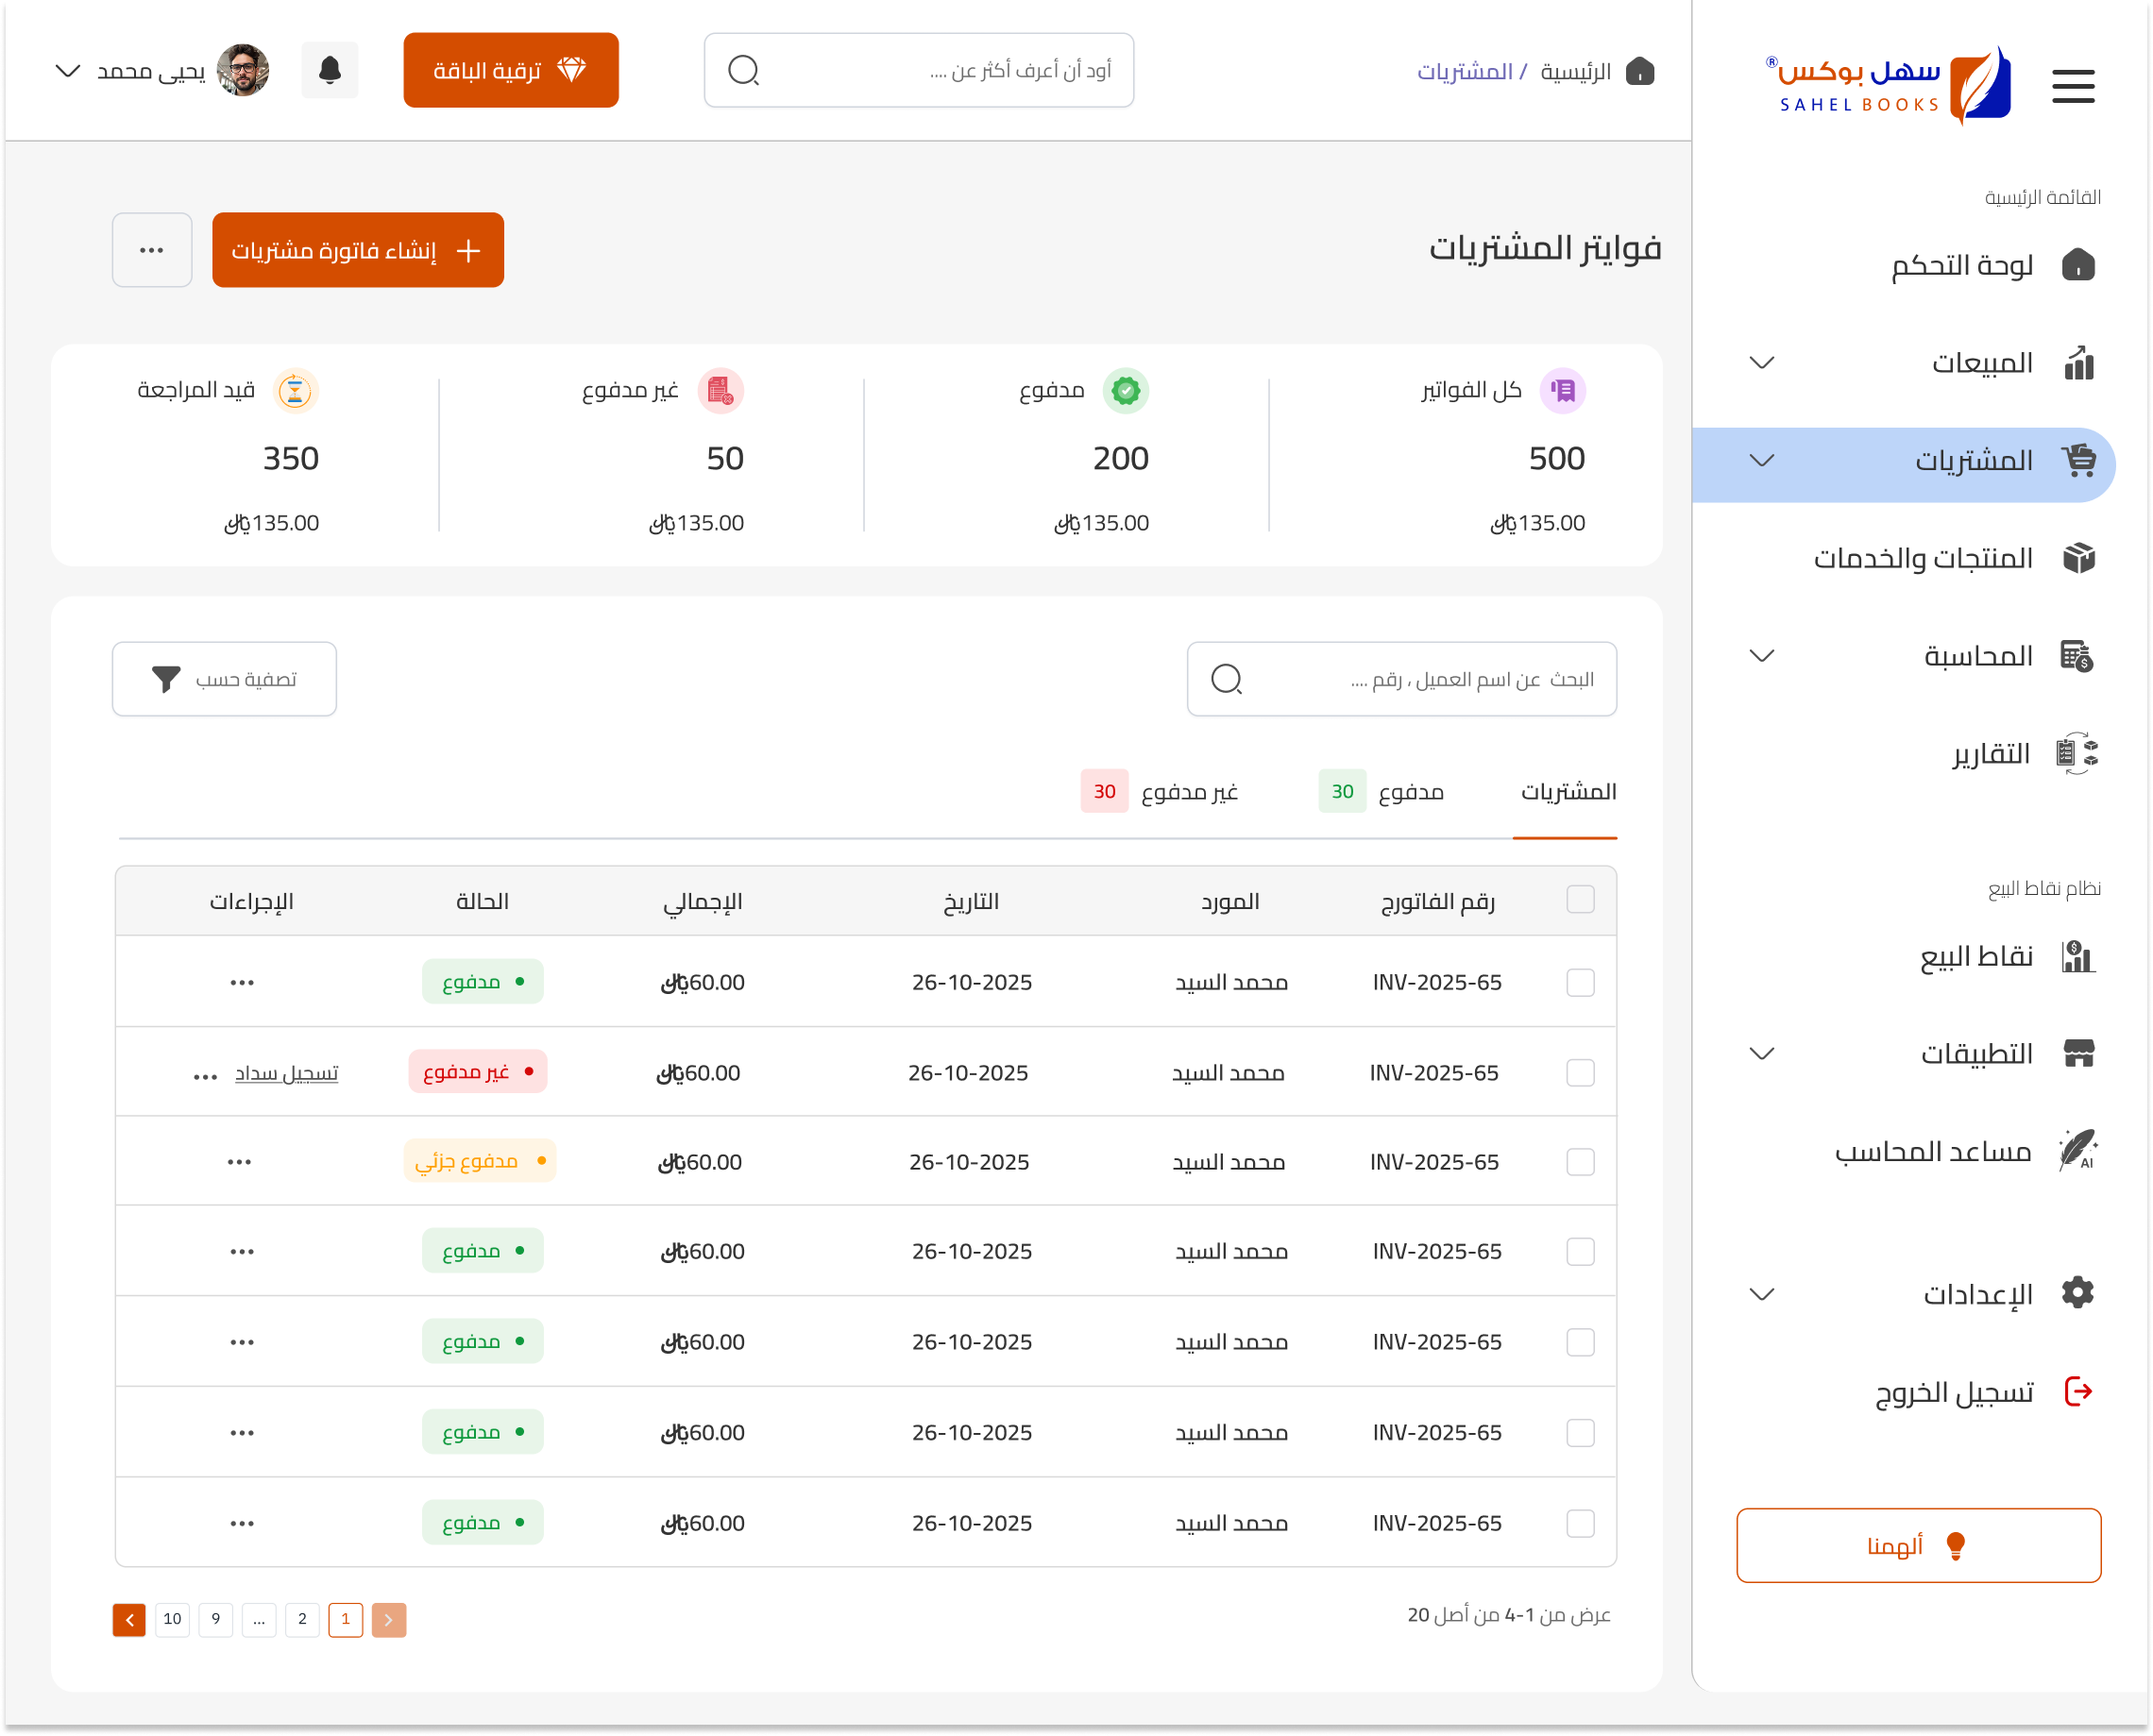Viewport: 2153px width, 1736px height.
Task: Click the logout icon next to تسجيل الخروج
Action: pyautogui.click(x=2078, y=1391)
